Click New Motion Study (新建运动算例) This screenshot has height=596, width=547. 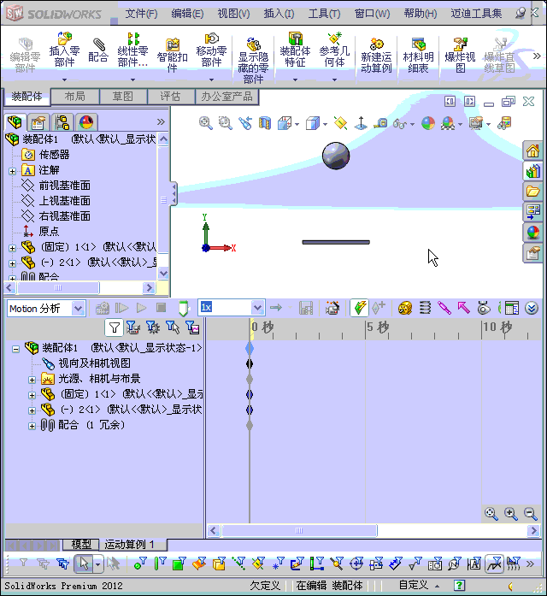[376, 56]
